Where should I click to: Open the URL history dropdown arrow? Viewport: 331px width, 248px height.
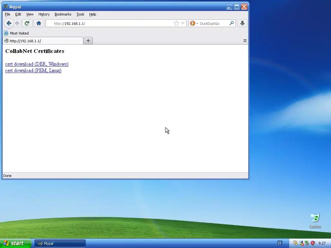coord(183,23)
